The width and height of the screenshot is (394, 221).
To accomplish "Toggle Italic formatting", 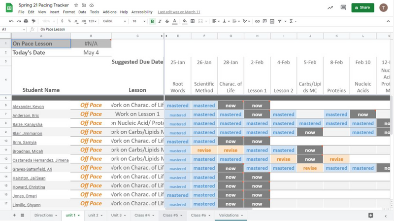I will (160, 21).
